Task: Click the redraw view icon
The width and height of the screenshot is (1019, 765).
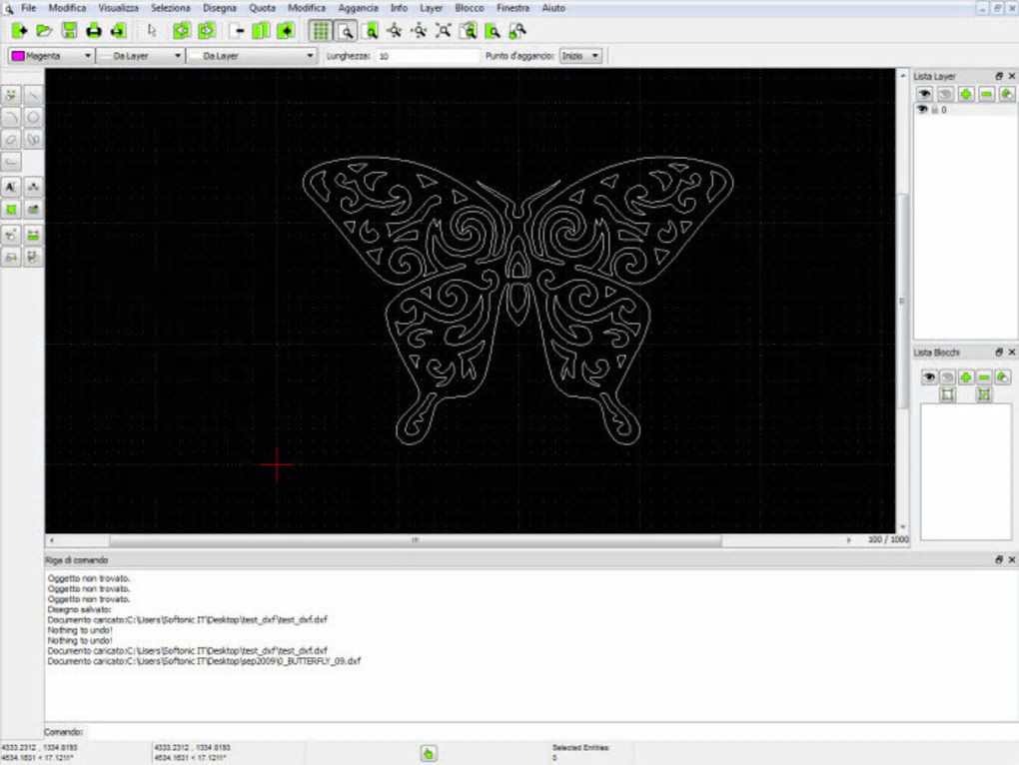Action: tap(370, 31)
